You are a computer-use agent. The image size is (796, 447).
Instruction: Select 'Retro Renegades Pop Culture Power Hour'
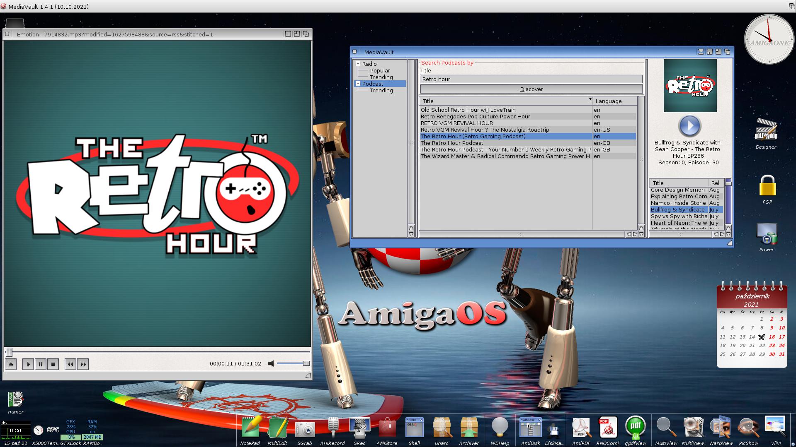click(x=527, y=116)
